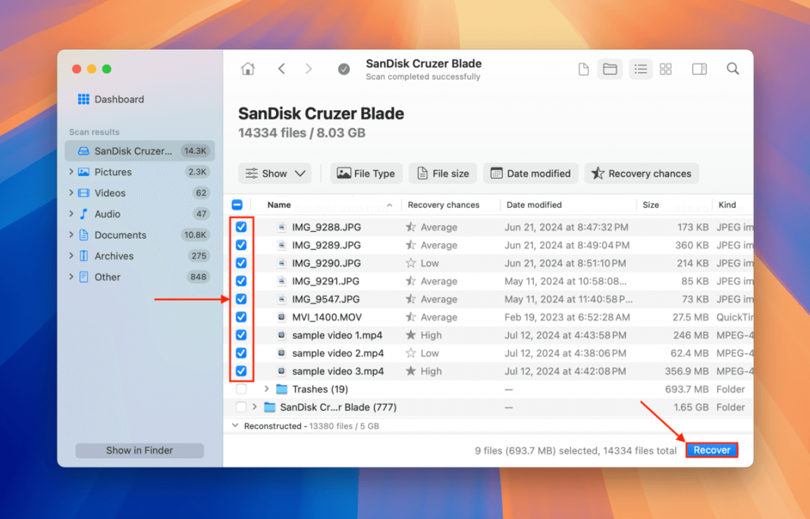Uncheck the IMG_9288.JPG checkbox

(241, 227)
